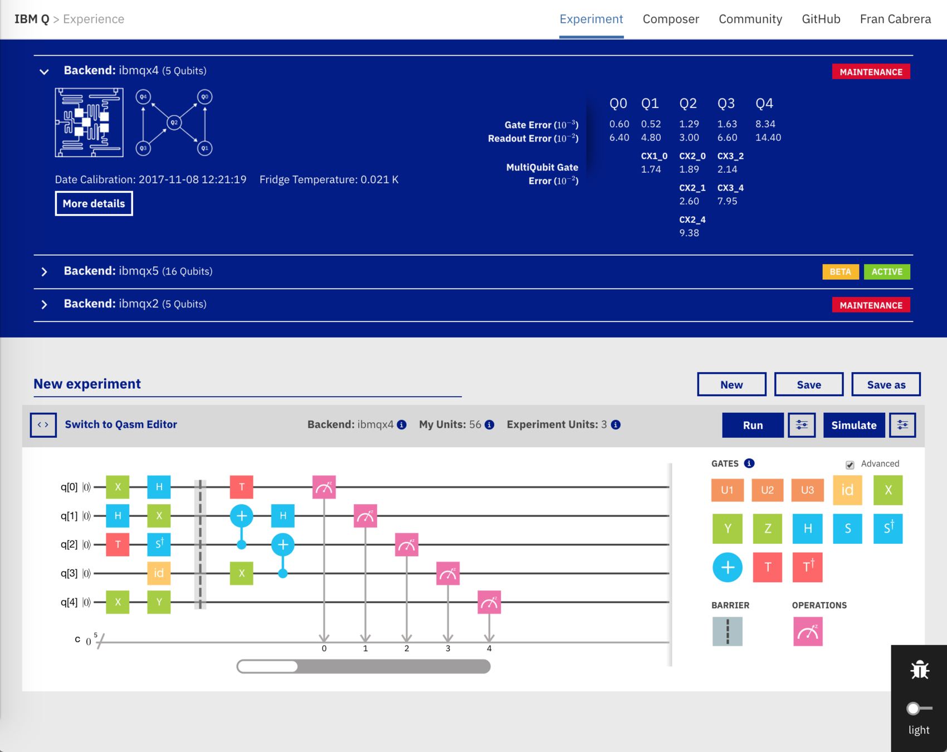Click the Save button
The width and height of the screenshot is (947, 752).
(809, 384)
